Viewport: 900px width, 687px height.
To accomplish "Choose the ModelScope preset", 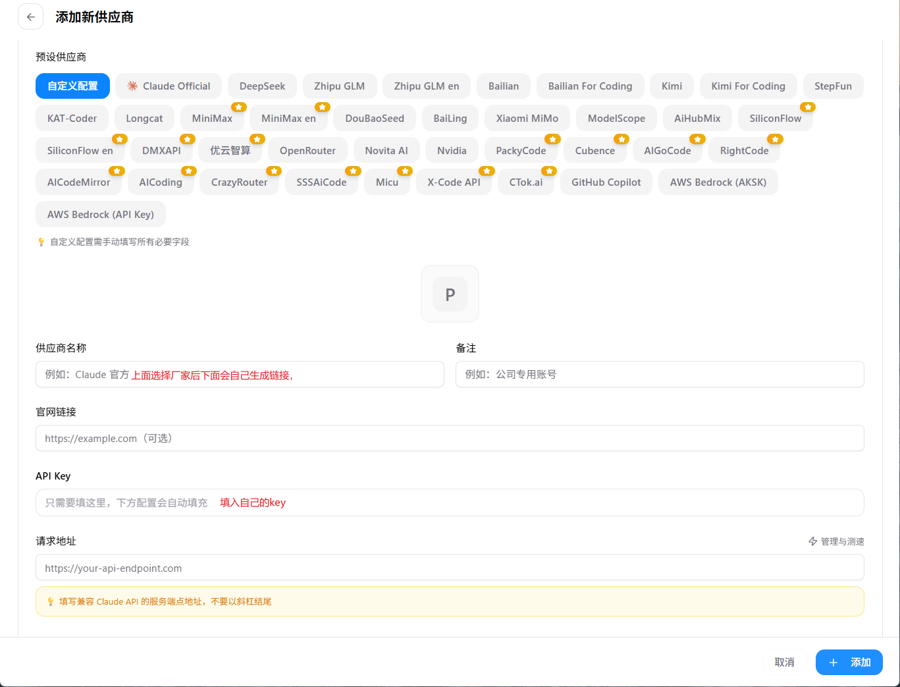I will click(x=616, y=119).
